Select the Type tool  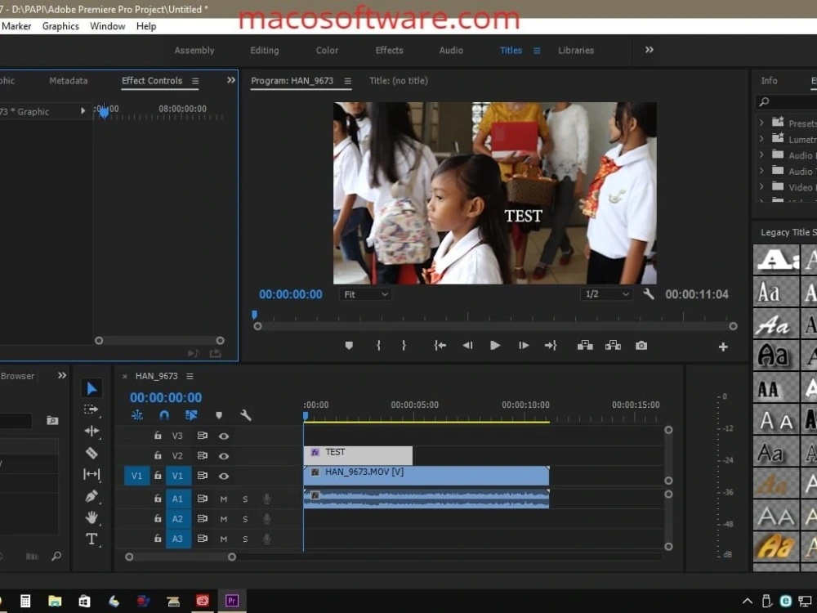pos(92,539)
